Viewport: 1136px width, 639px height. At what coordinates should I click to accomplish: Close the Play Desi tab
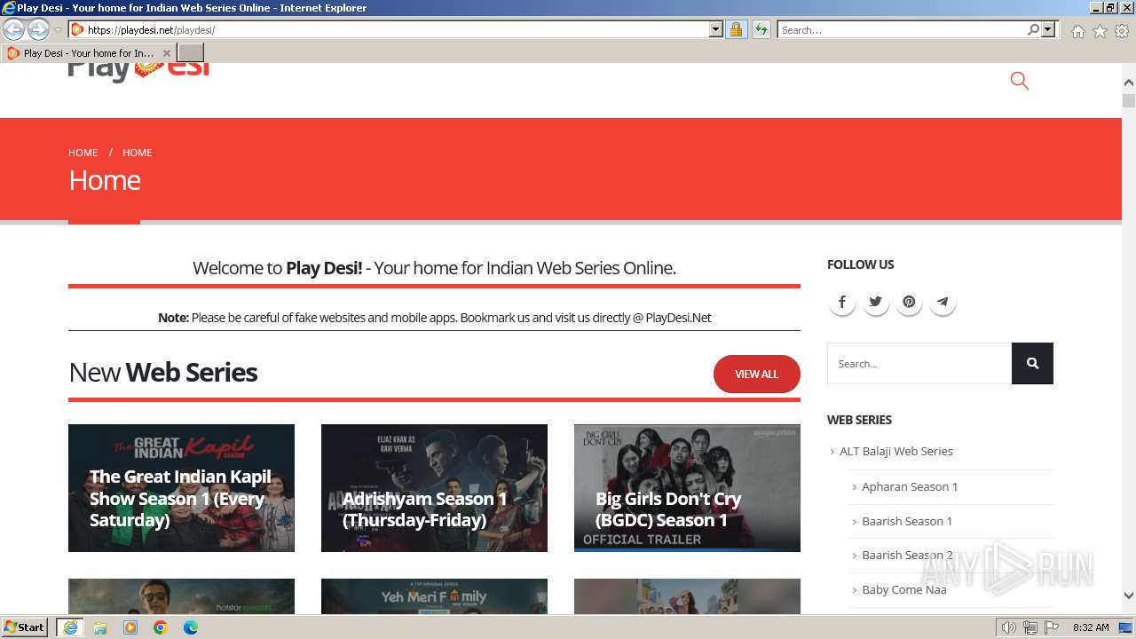pos(166,53)
